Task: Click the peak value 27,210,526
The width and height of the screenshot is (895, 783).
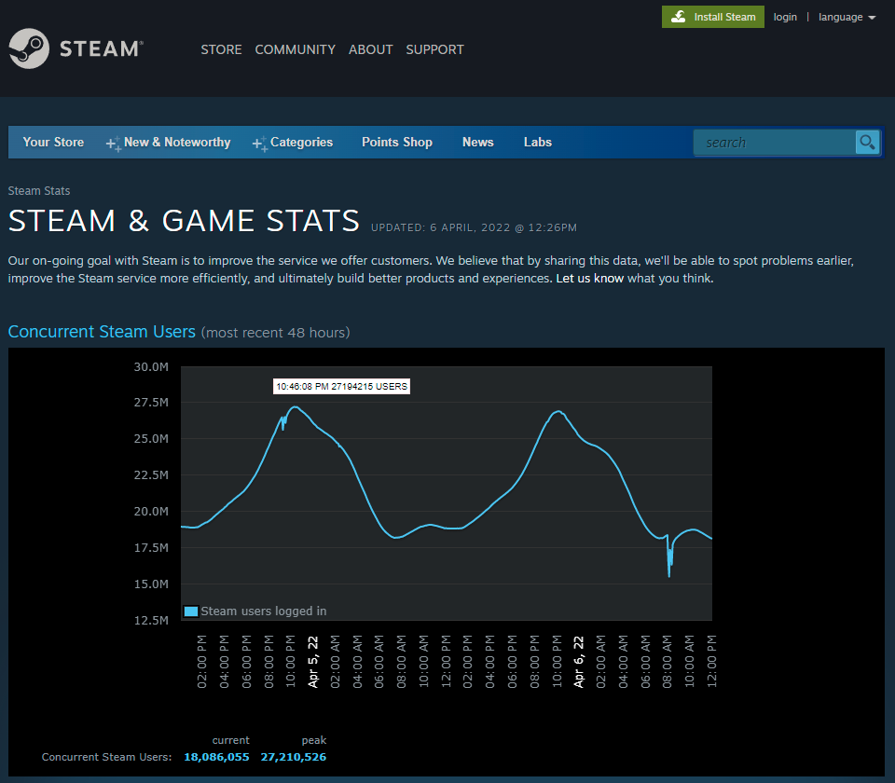Action: [294, 757]
